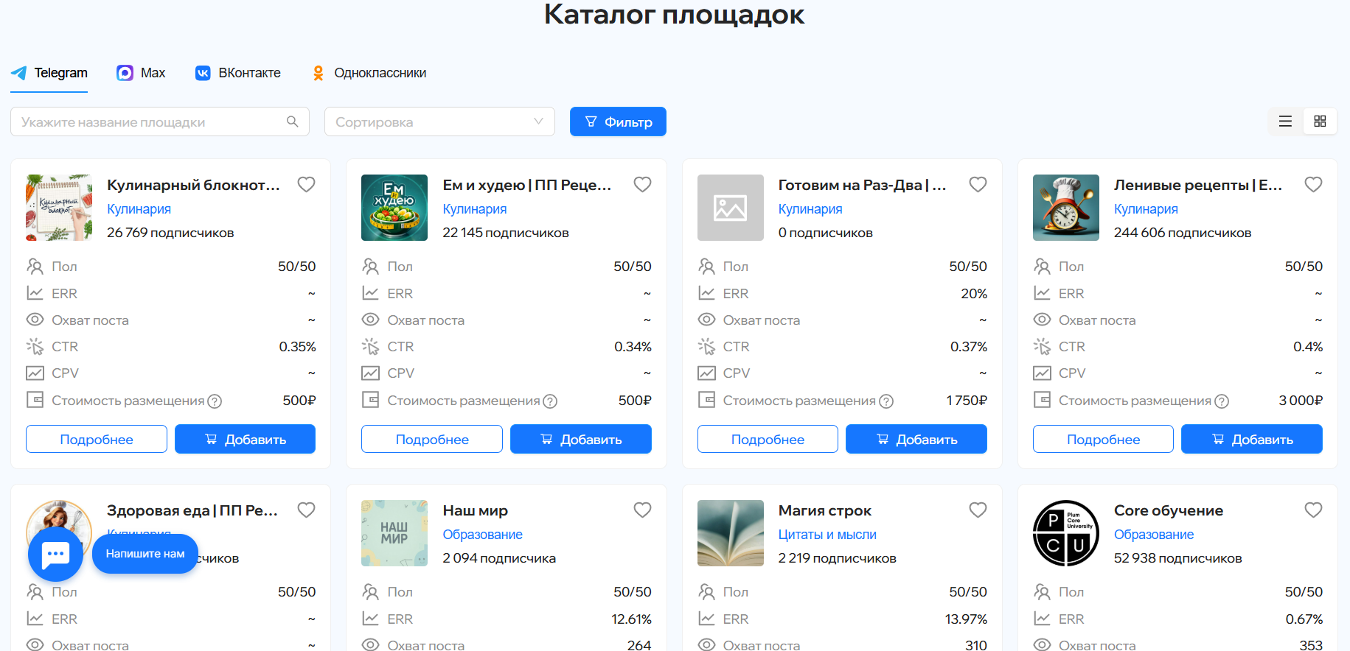
Task: Click the 244 606 подписчиков text
Action: pos(1183,233)
